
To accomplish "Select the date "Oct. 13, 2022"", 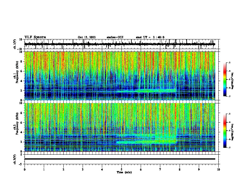I will click(x=87, y=37).
